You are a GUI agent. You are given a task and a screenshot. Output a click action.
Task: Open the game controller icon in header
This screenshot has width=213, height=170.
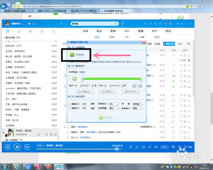coord(155,24)
